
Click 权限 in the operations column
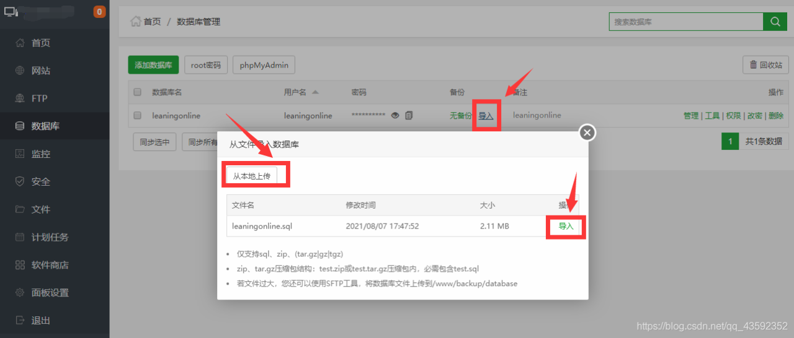(x=733, y=116)
